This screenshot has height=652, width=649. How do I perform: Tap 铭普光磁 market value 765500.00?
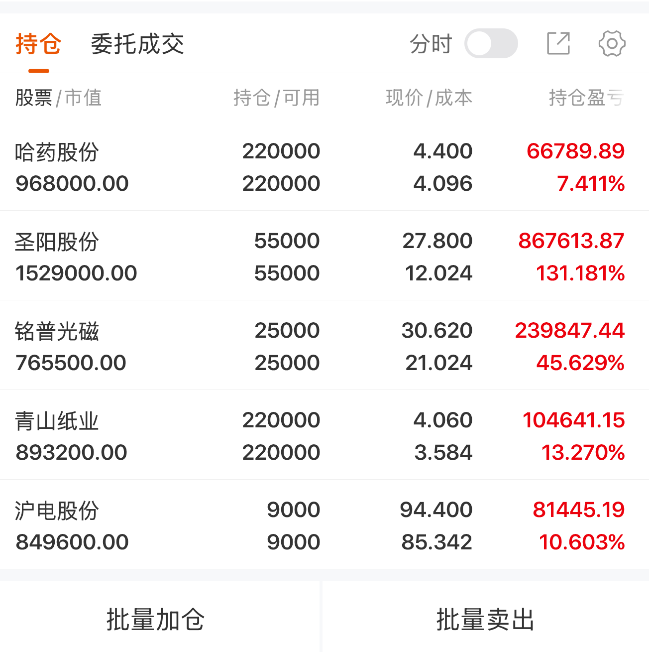pyautogui.click(x=71, y=363)
